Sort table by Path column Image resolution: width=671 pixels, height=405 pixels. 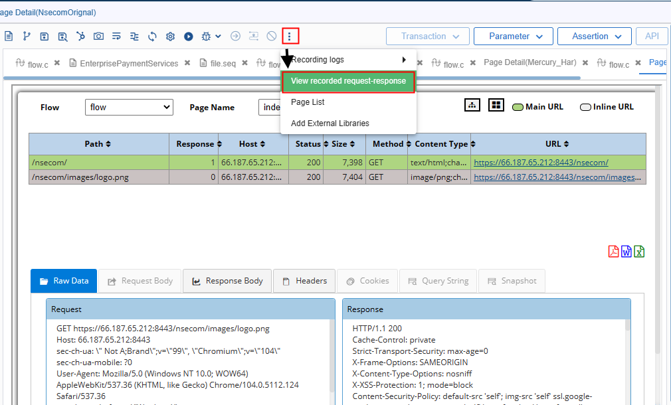coord(98,144)
